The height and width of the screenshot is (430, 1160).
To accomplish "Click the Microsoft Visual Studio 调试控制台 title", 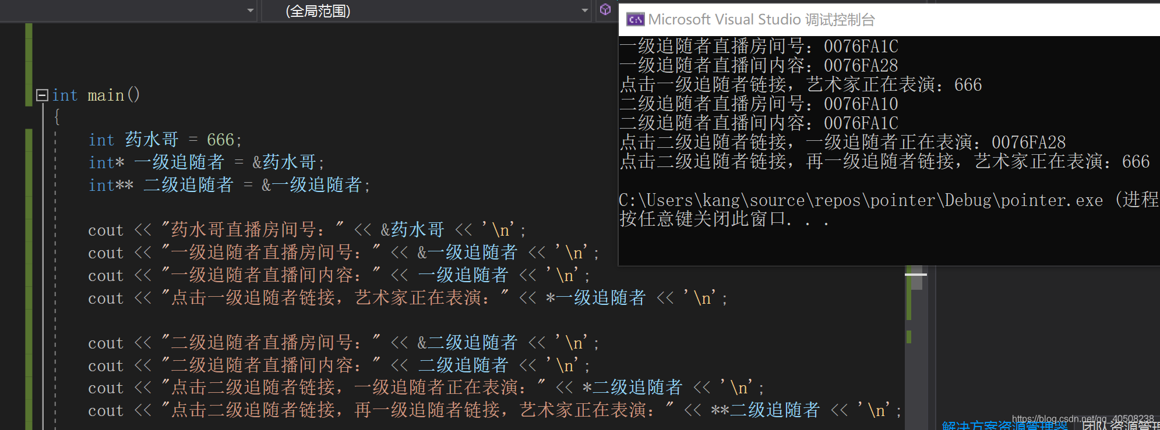I will pyautogui.click(x=761, y=20).
